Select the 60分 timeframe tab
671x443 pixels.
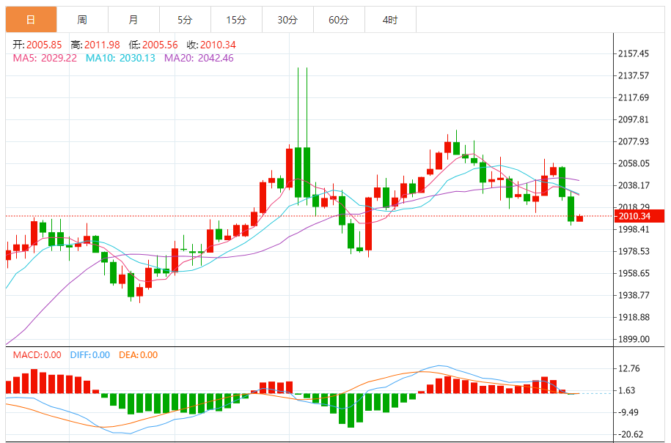(x=339, y=20)
